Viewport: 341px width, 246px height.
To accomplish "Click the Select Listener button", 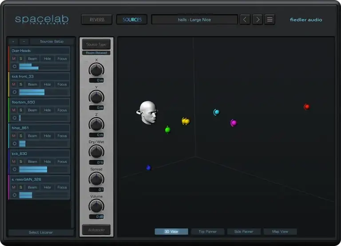I will point(41,232).
